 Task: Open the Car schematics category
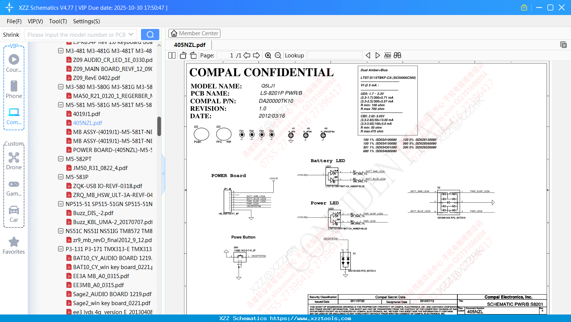pyautogui.click(x=14, y=214)
